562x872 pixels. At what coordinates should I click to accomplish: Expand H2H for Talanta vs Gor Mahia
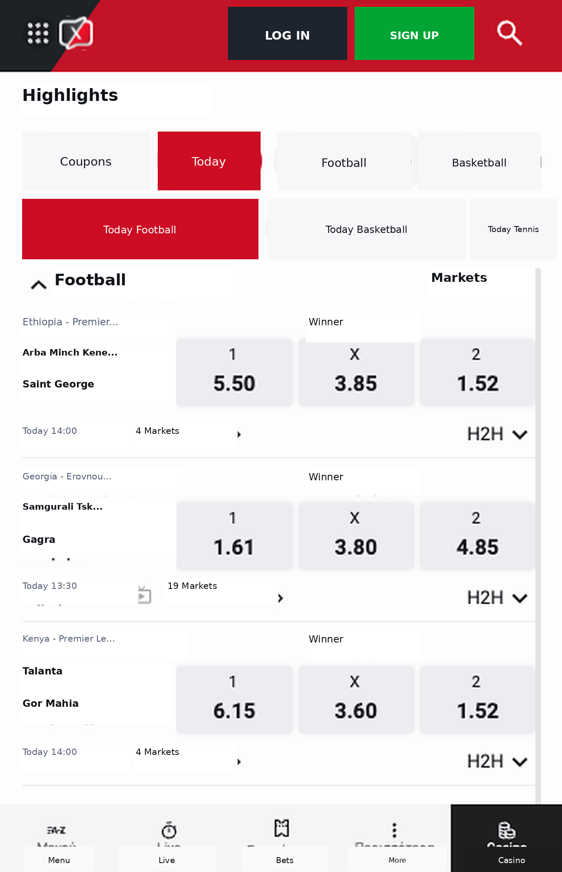(x=497, y=761)
